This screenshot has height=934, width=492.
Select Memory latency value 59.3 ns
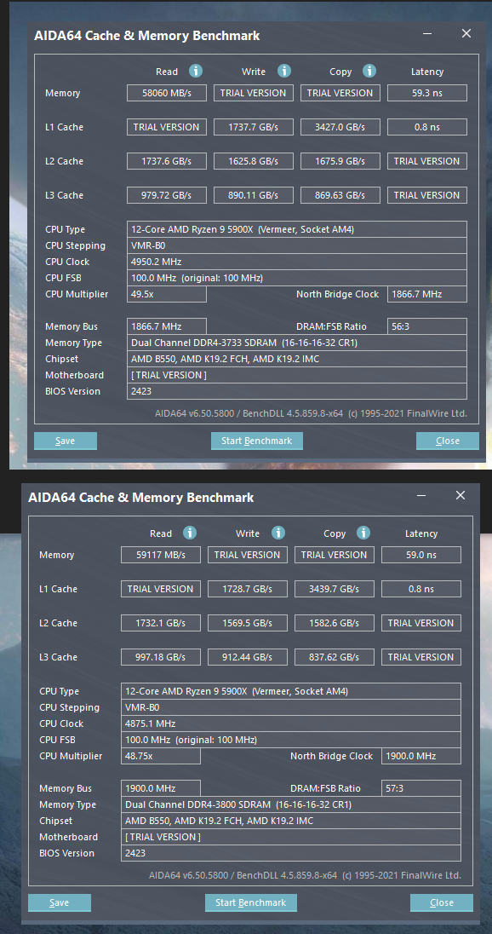[x=427, y=93]
